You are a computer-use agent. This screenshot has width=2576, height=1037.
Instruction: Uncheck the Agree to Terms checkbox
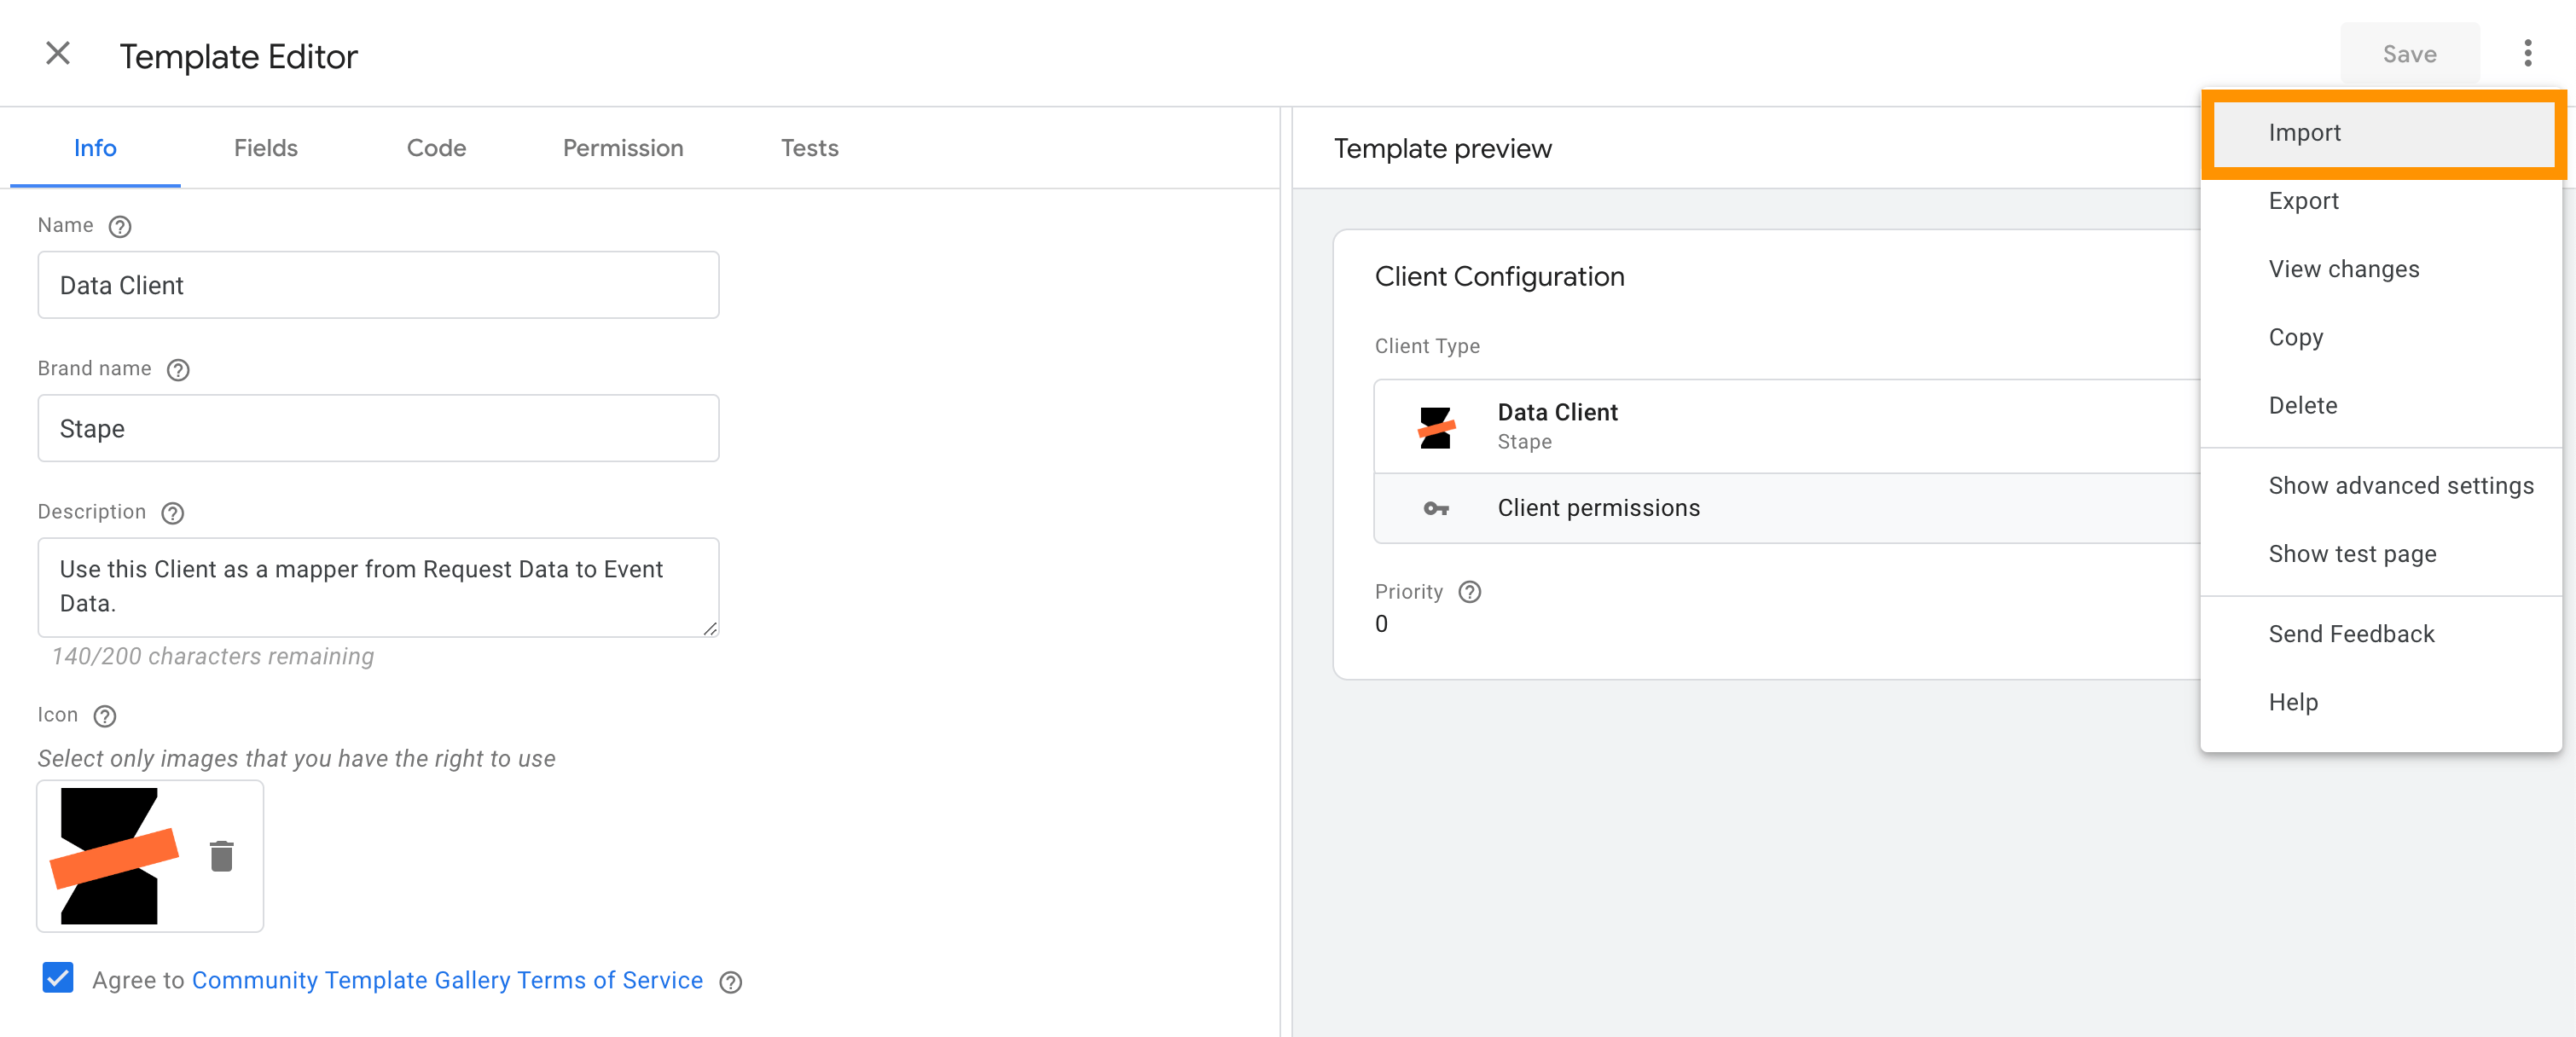click(58, 978)
